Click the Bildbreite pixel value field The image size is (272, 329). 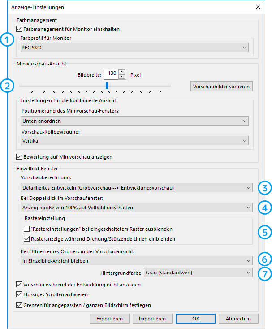111,74
